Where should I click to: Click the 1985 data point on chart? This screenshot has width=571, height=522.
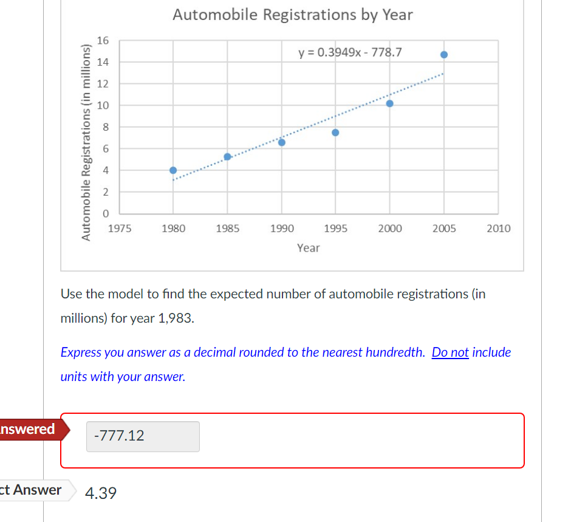[x=227, y=157]
